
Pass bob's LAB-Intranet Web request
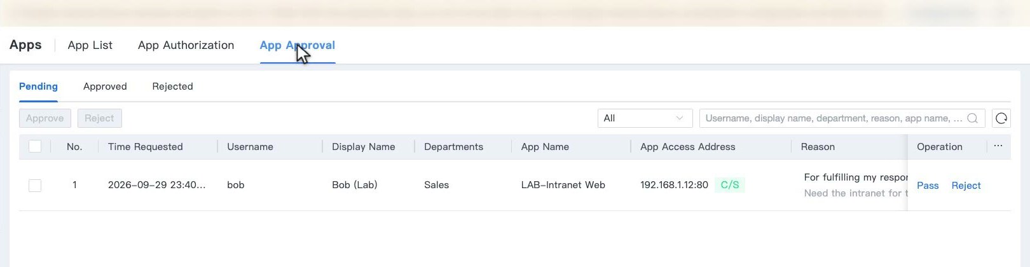point(928,186)
